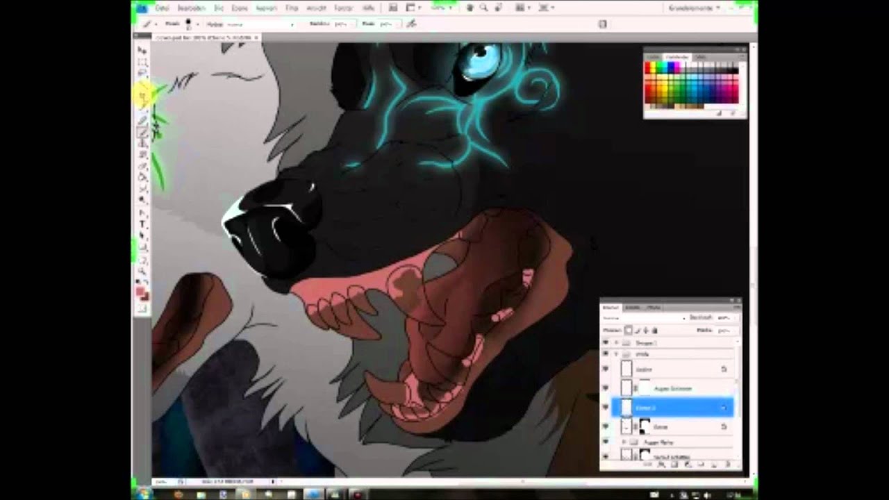Select the Lasso tool
889x500 pixels.
coord(142,73)
